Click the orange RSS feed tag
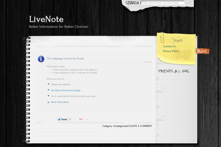 coord(202,51)
